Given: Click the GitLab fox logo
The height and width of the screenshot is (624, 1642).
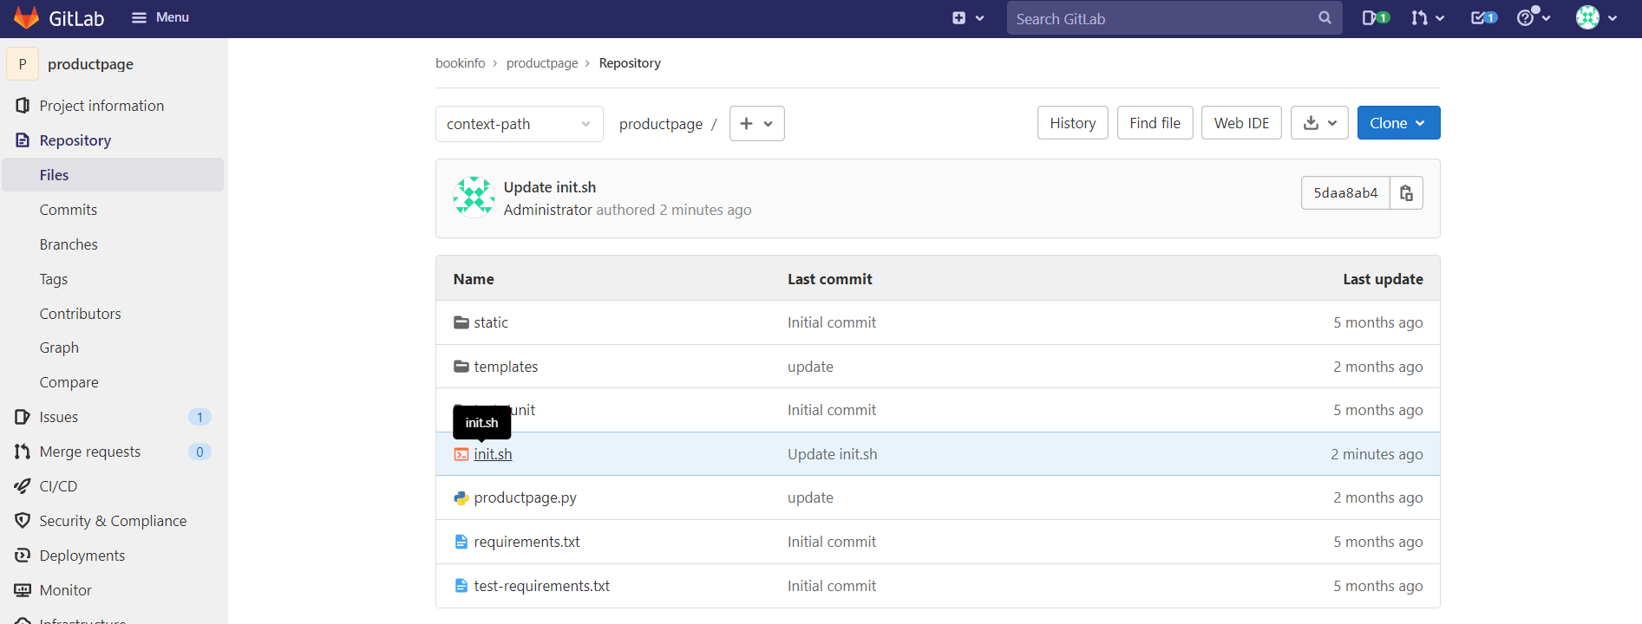Looking at the screenshot, I should (x=26, y=17).
